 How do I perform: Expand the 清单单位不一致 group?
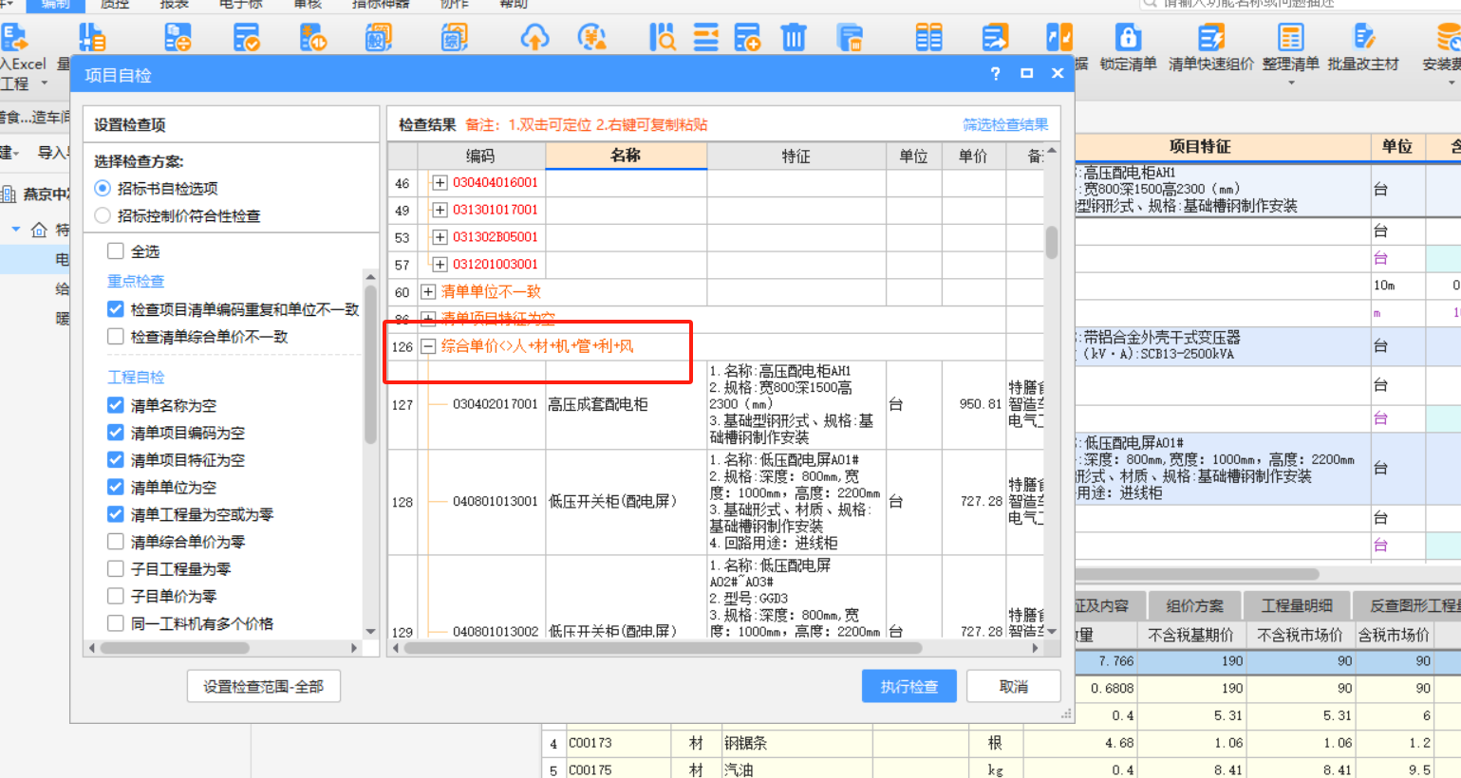[x=428, y=291]
